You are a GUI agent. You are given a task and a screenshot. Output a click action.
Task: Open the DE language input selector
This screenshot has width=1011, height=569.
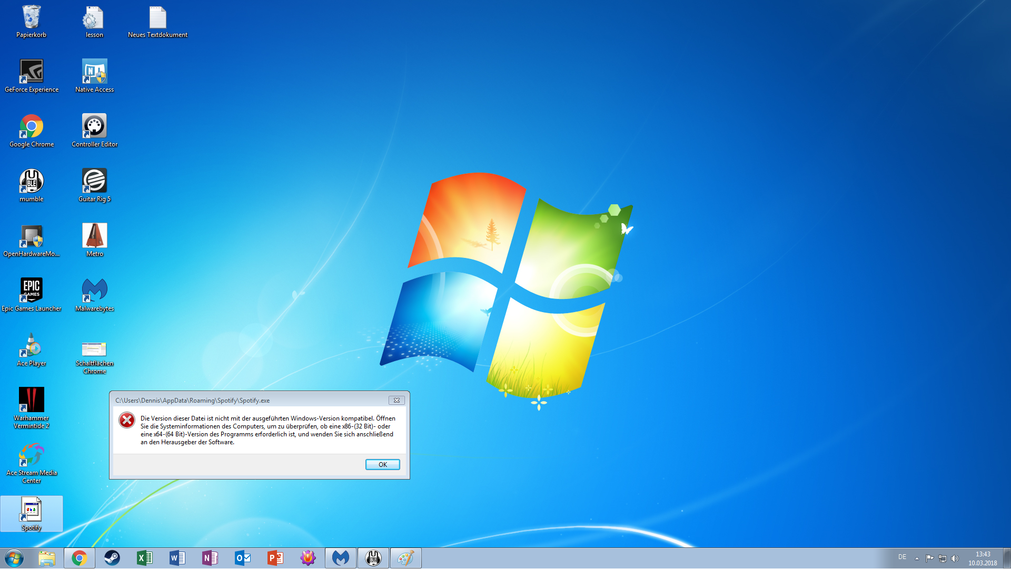pos(902,557)
